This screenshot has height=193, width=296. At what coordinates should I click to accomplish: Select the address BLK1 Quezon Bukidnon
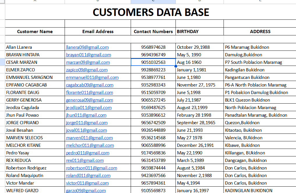tap(260, 100)
